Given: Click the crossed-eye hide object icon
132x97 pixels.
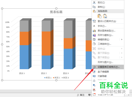Looking at the screenshot, I should click(x=94, y=76).
